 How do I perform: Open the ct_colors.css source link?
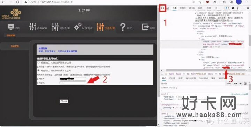tap(239, 94)
